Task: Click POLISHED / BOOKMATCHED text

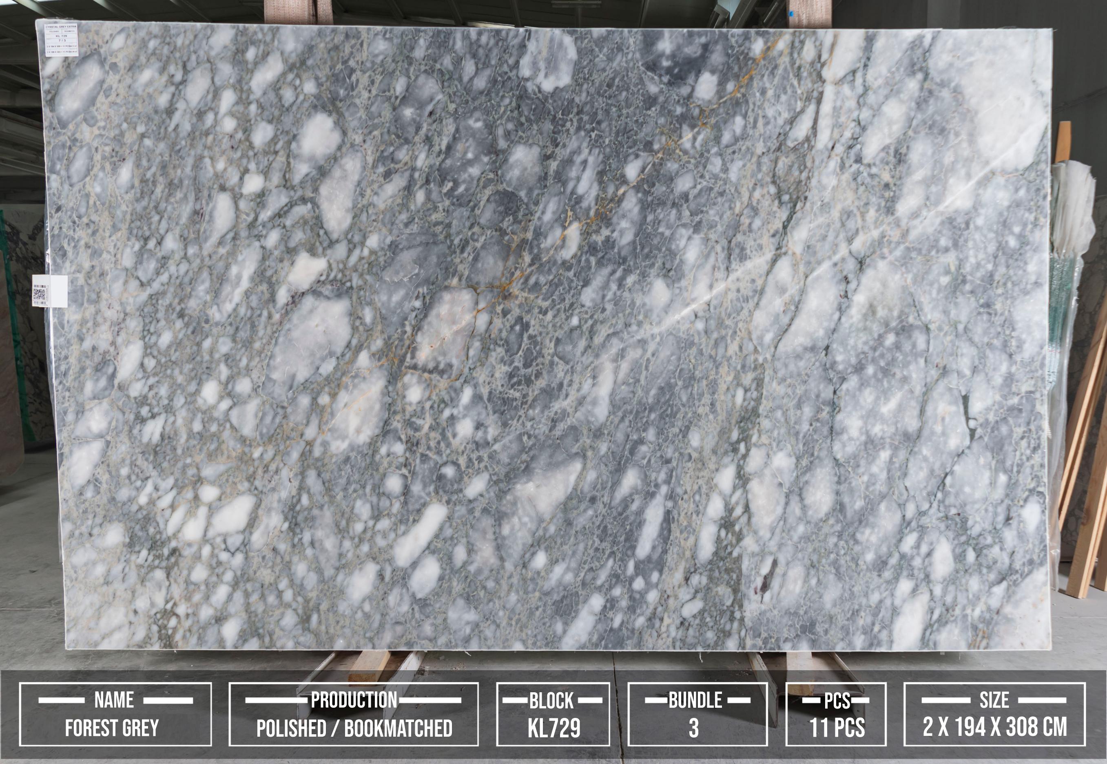Action: (x=354, y=728)
